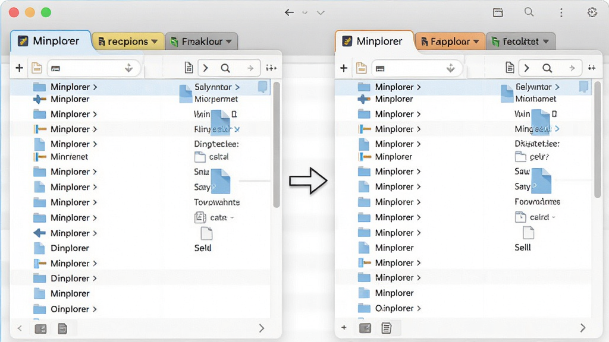Viewport: 609px width, 342px height.
Task: Open the three-dot menu in the title bar
Action: (561, 12)
